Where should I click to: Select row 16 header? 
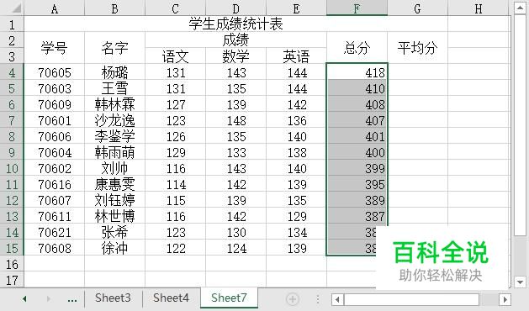pyautogui.click(x=12, y=264)
